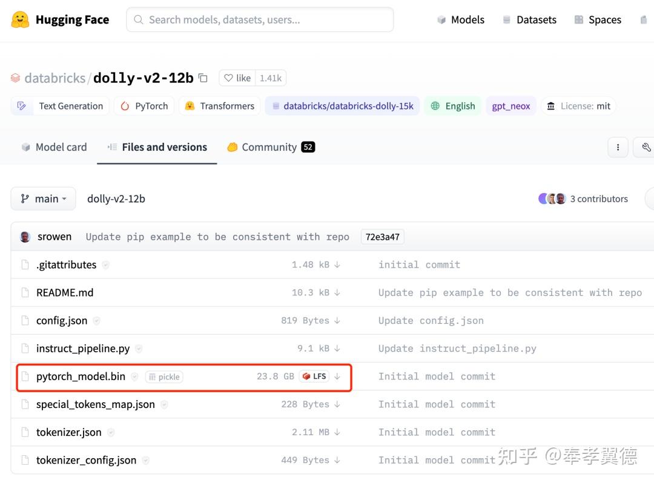Select the Text Generation tag
654x483 pixels.
60,106
